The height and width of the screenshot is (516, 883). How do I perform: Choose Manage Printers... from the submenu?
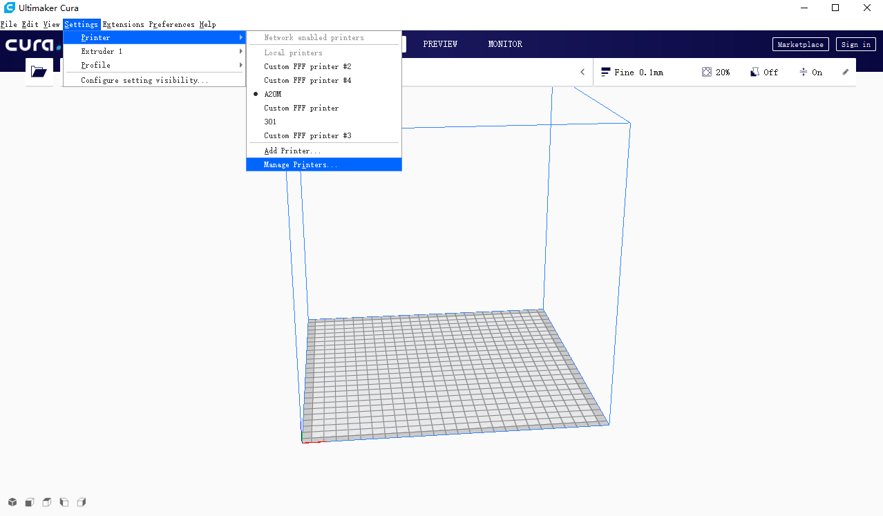(x=301, y=164)
